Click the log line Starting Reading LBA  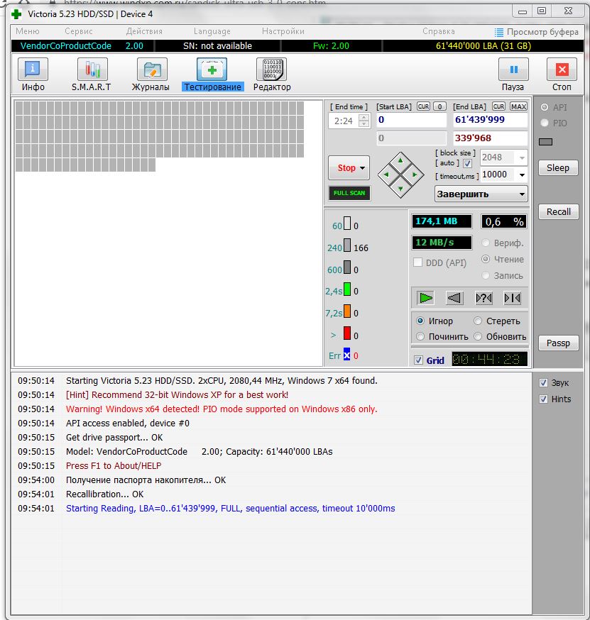230,508
